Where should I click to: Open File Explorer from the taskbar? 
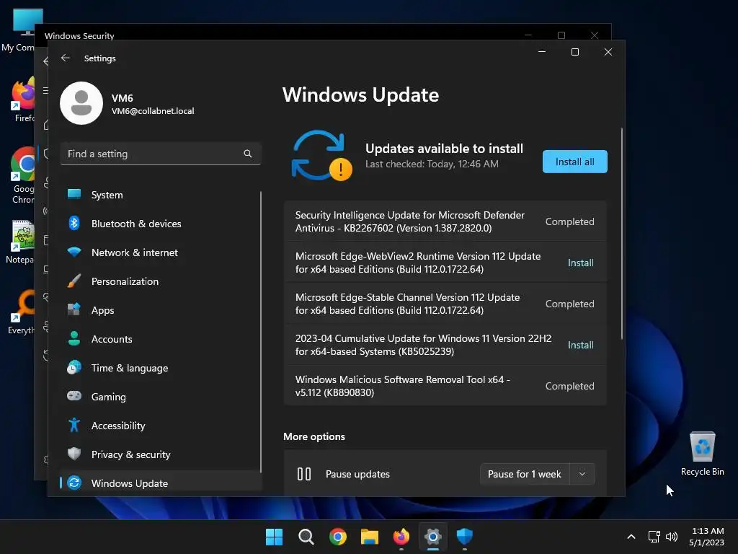(x=370, y=537)
